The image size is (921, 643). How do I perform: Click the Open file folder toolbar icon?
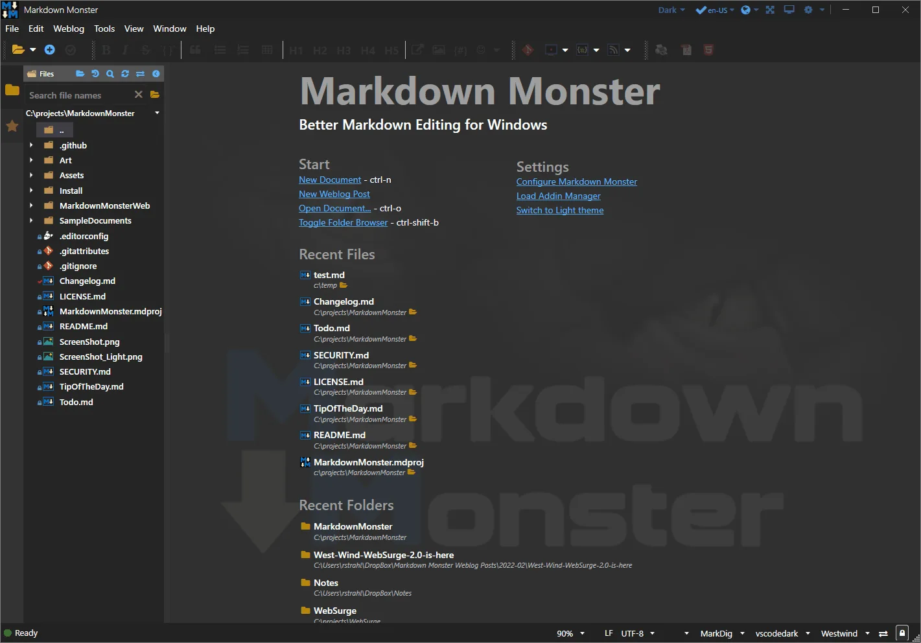[x=18, y=50]
